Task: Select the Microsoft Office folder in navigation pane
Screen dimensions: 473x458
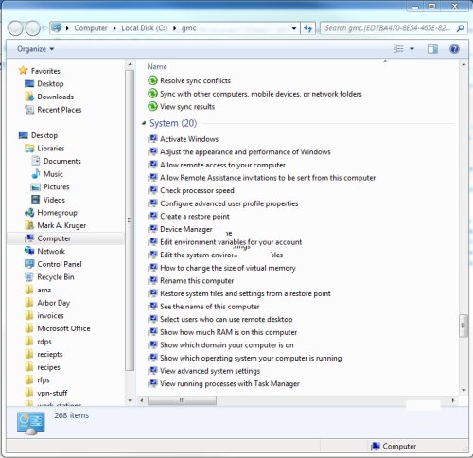Action: [63, 328]
